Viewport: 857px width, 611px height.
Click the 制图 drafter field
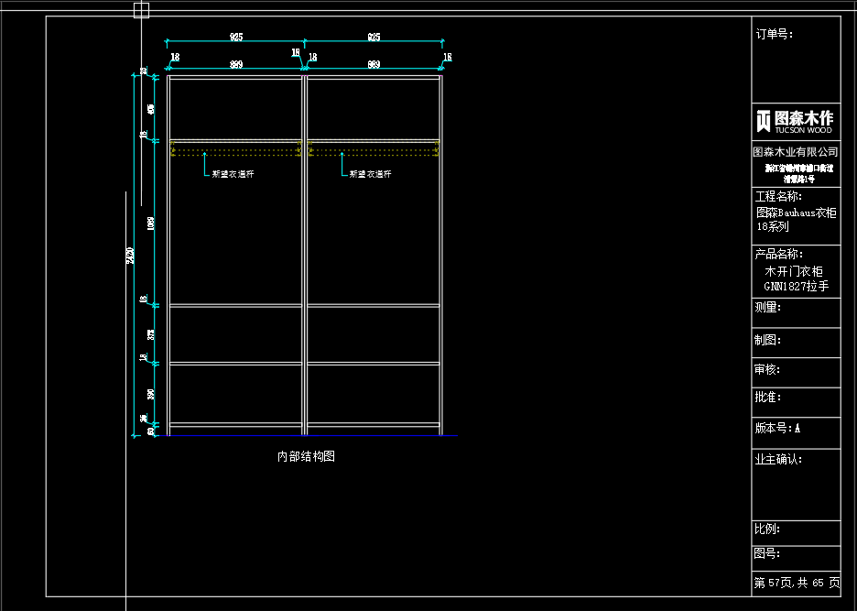pyautogui.click(x=795, y=341)
